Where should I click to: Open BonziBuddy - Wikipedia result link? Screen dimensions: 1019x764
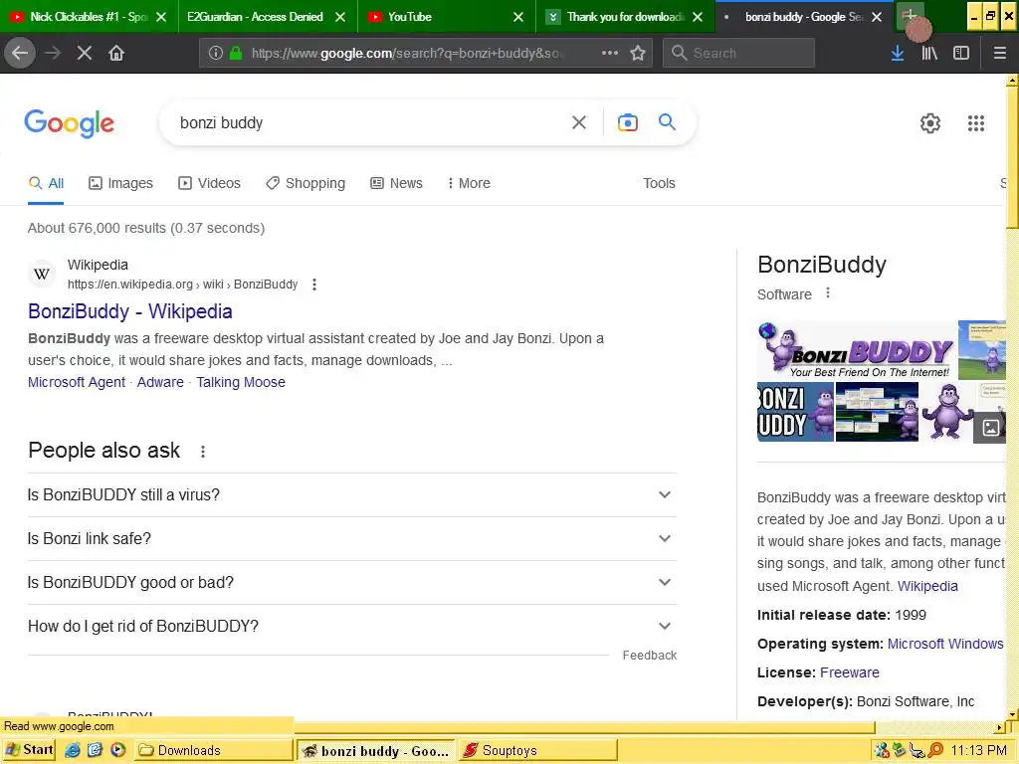tap(130, 311)
